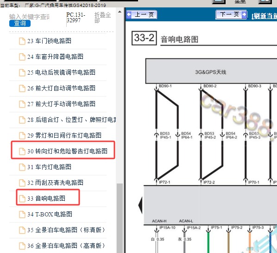Click the PC.131-32997 text

76,17
